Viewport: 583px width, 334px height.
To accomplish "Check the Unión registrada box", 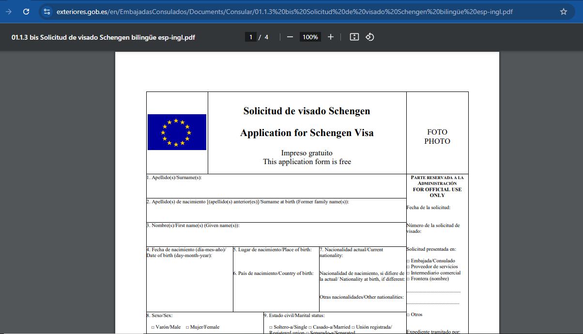I will click(353, 327).
